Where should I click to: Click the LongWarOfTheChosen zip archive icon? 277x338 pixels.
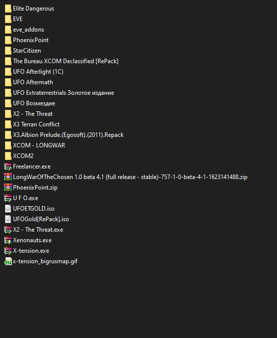click(x=7, y=177)
